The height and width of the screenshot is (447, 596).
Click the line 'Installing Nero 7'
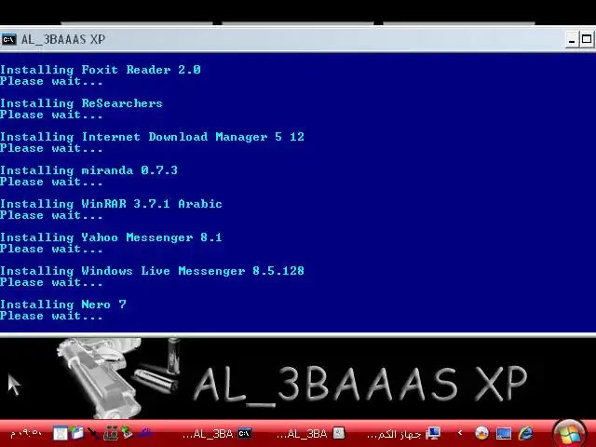tap(63, 305)
